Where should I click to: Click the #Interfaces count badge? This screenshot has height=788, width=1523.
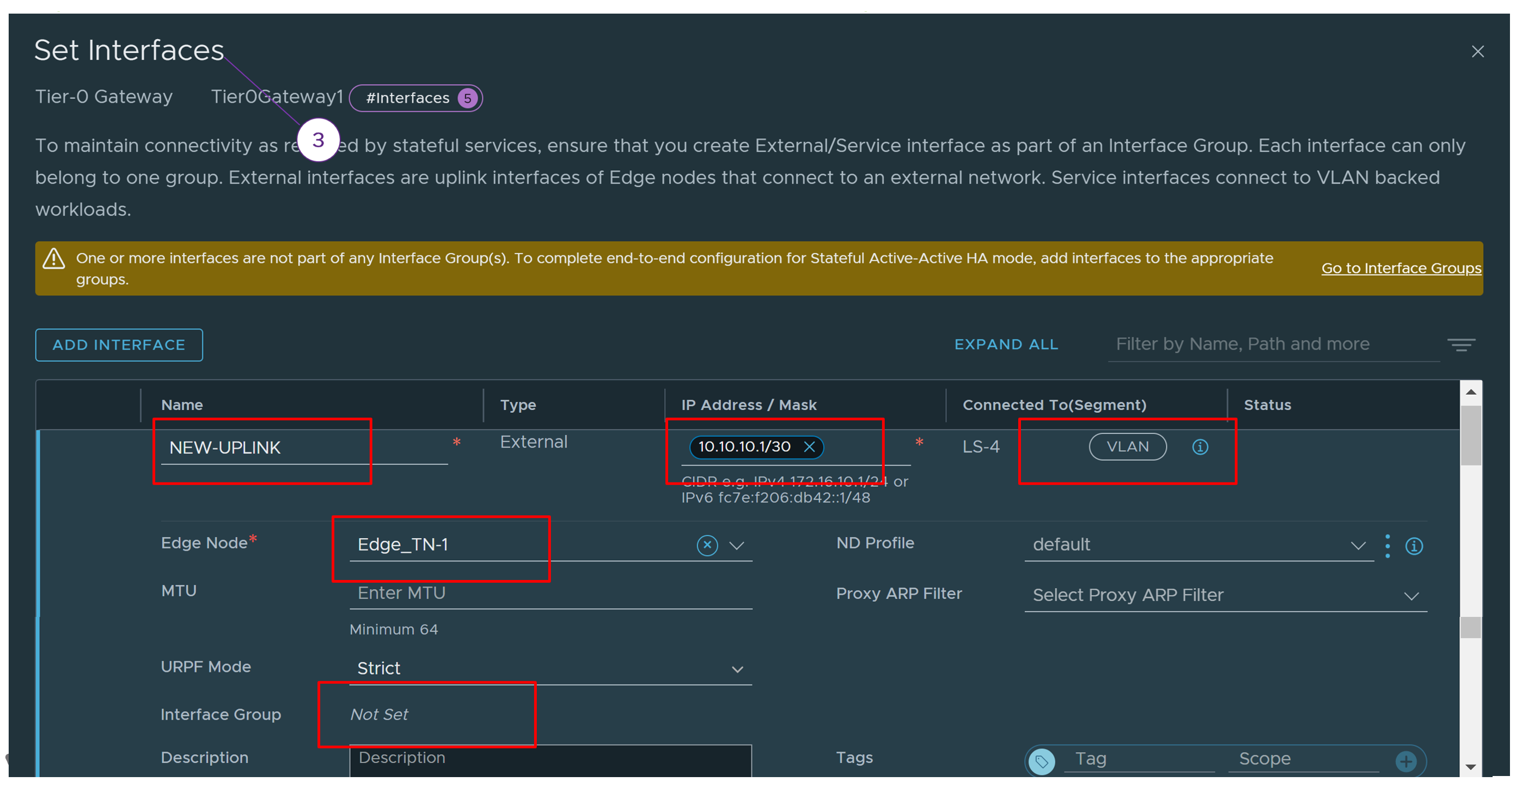coord(415,98)
